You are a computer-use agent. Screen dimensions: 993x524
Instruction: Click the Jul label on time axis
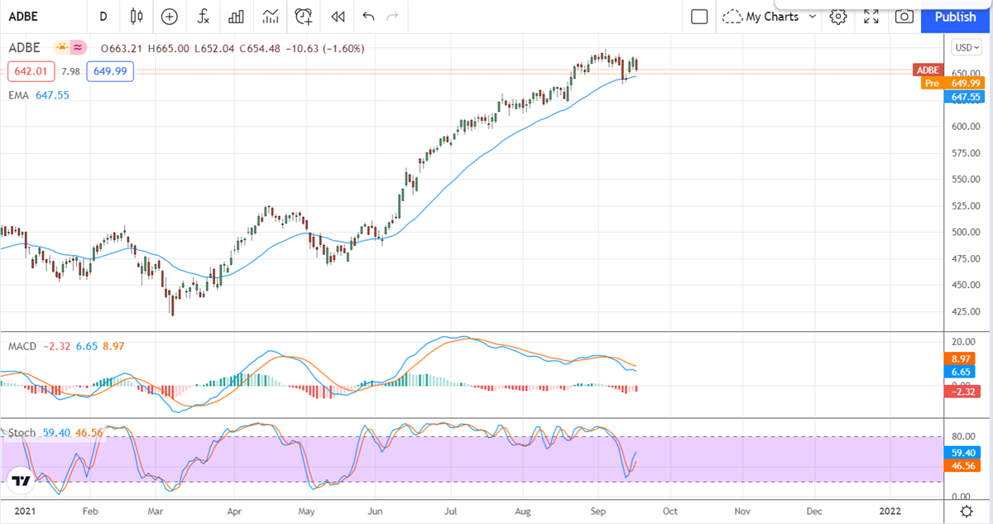452,511
